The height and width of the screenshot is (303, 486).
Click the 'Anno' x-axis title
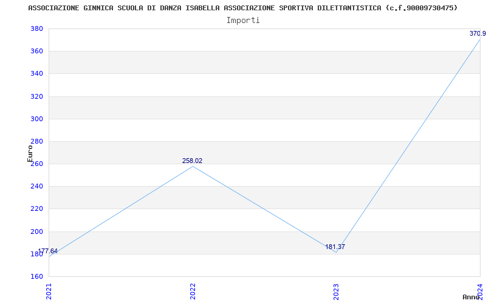(471, 297)
